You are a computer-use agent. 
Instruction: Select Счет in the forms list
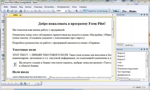tap(119, 62)
